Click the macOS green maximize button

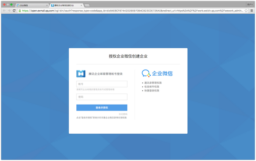pyautogui.click(x=11, y=5)
